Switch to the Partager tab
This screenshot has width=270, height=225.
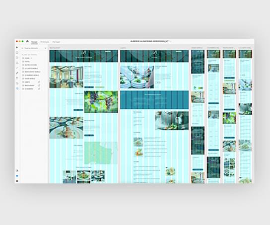[56, 42]
